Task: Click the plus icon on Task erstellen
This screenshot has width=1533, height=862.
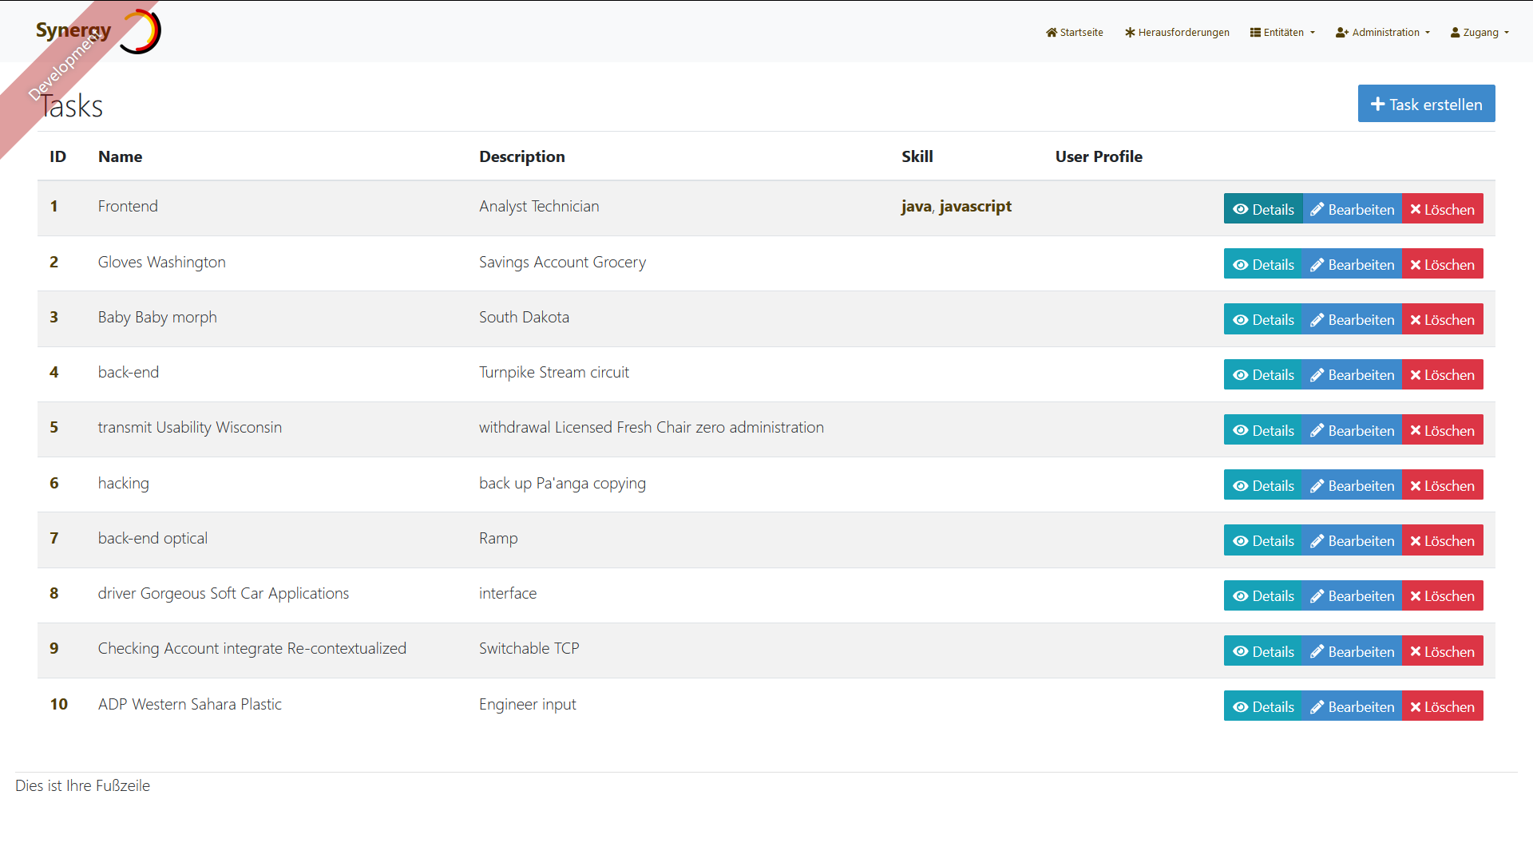Action: pos(1377,105)
